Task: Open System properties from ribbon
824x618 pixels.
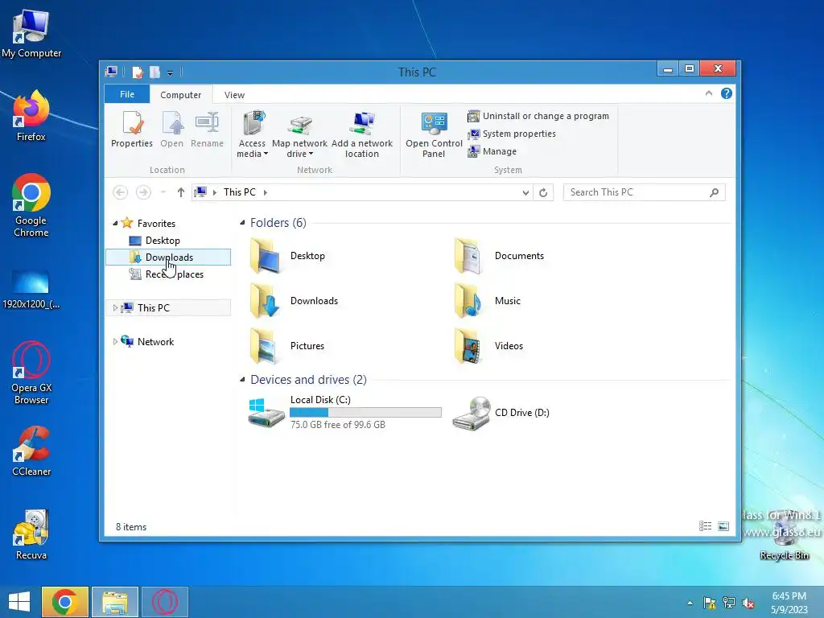Action: click(x=511, y=134)
